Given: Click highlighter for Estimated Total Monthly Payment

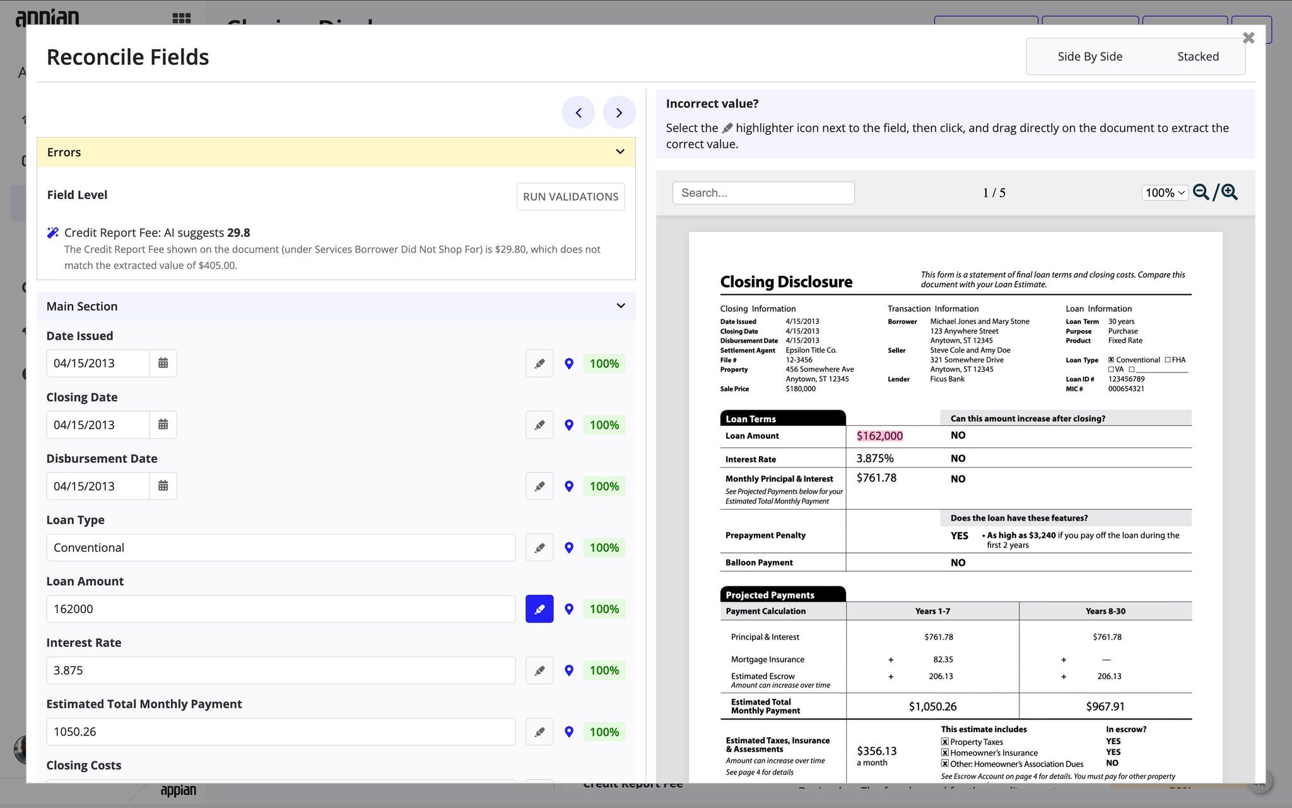Looking at the screenshot, I should (539, 732).
